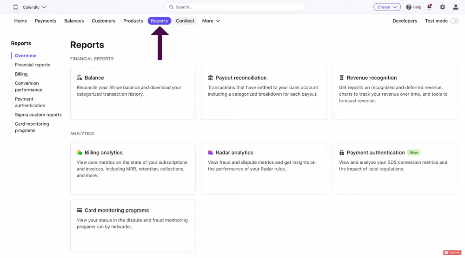Expand the More navigation menu

(211, 21)
